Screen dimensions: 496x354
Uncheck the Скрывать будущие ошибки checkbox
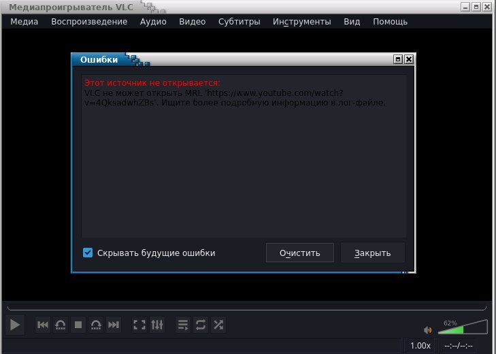(x=88, y=253)
